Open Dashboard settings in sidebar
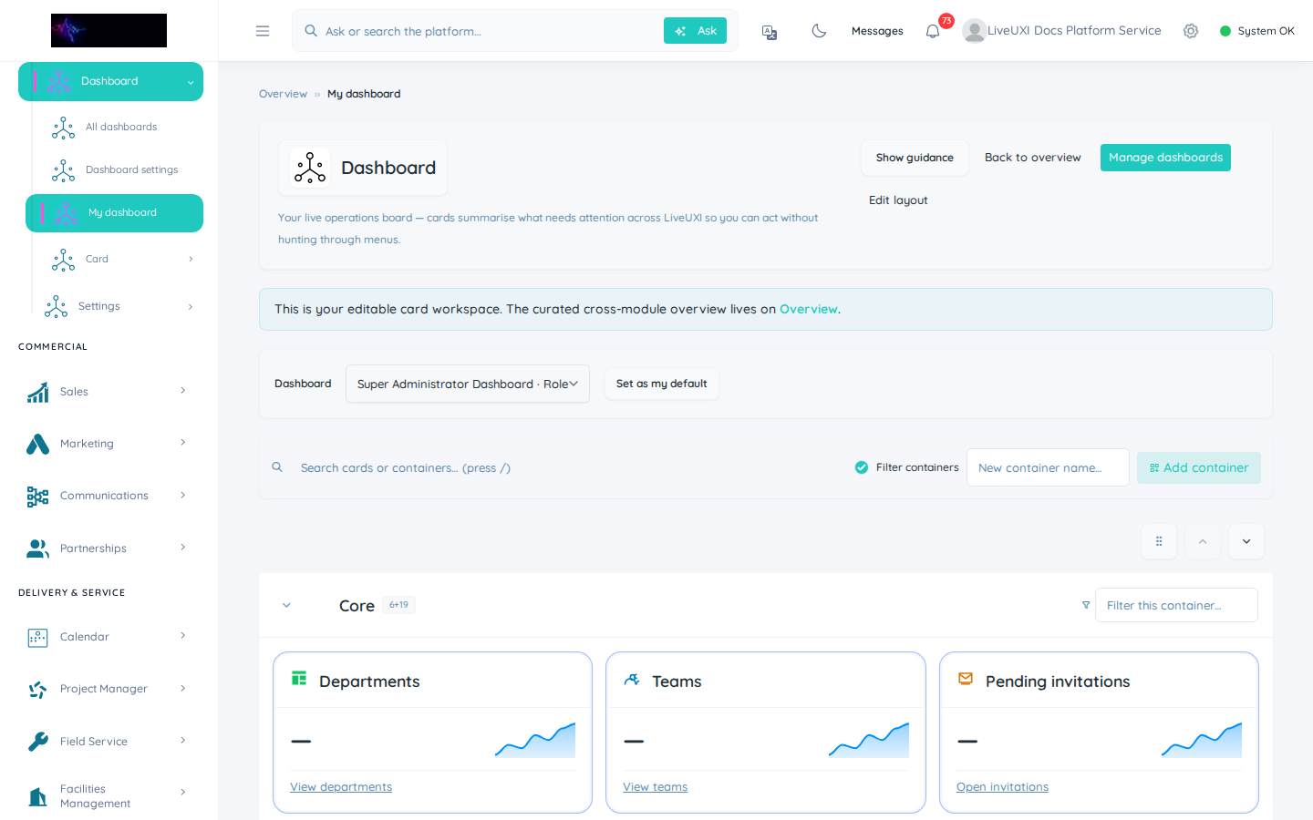1313x820 pixels. [x=131, y=169]
